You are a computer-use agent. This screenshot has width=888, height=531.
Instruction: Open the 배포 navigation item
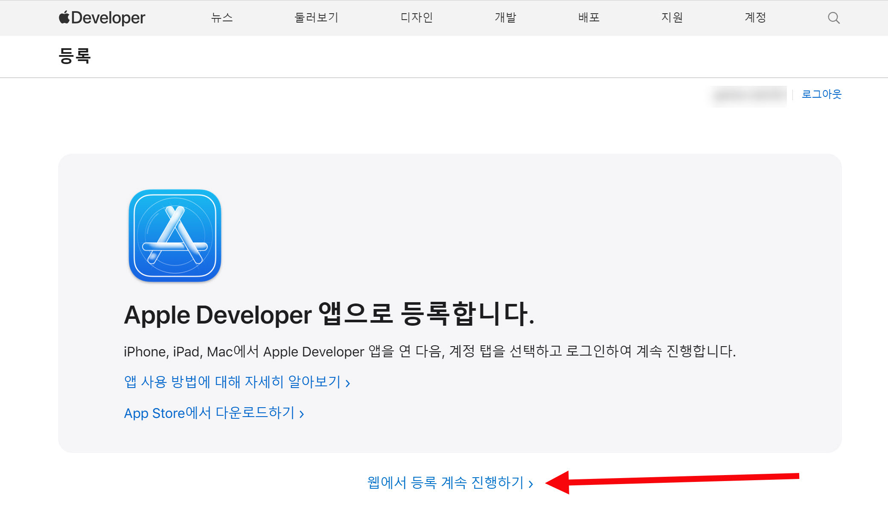click(589, 18)
